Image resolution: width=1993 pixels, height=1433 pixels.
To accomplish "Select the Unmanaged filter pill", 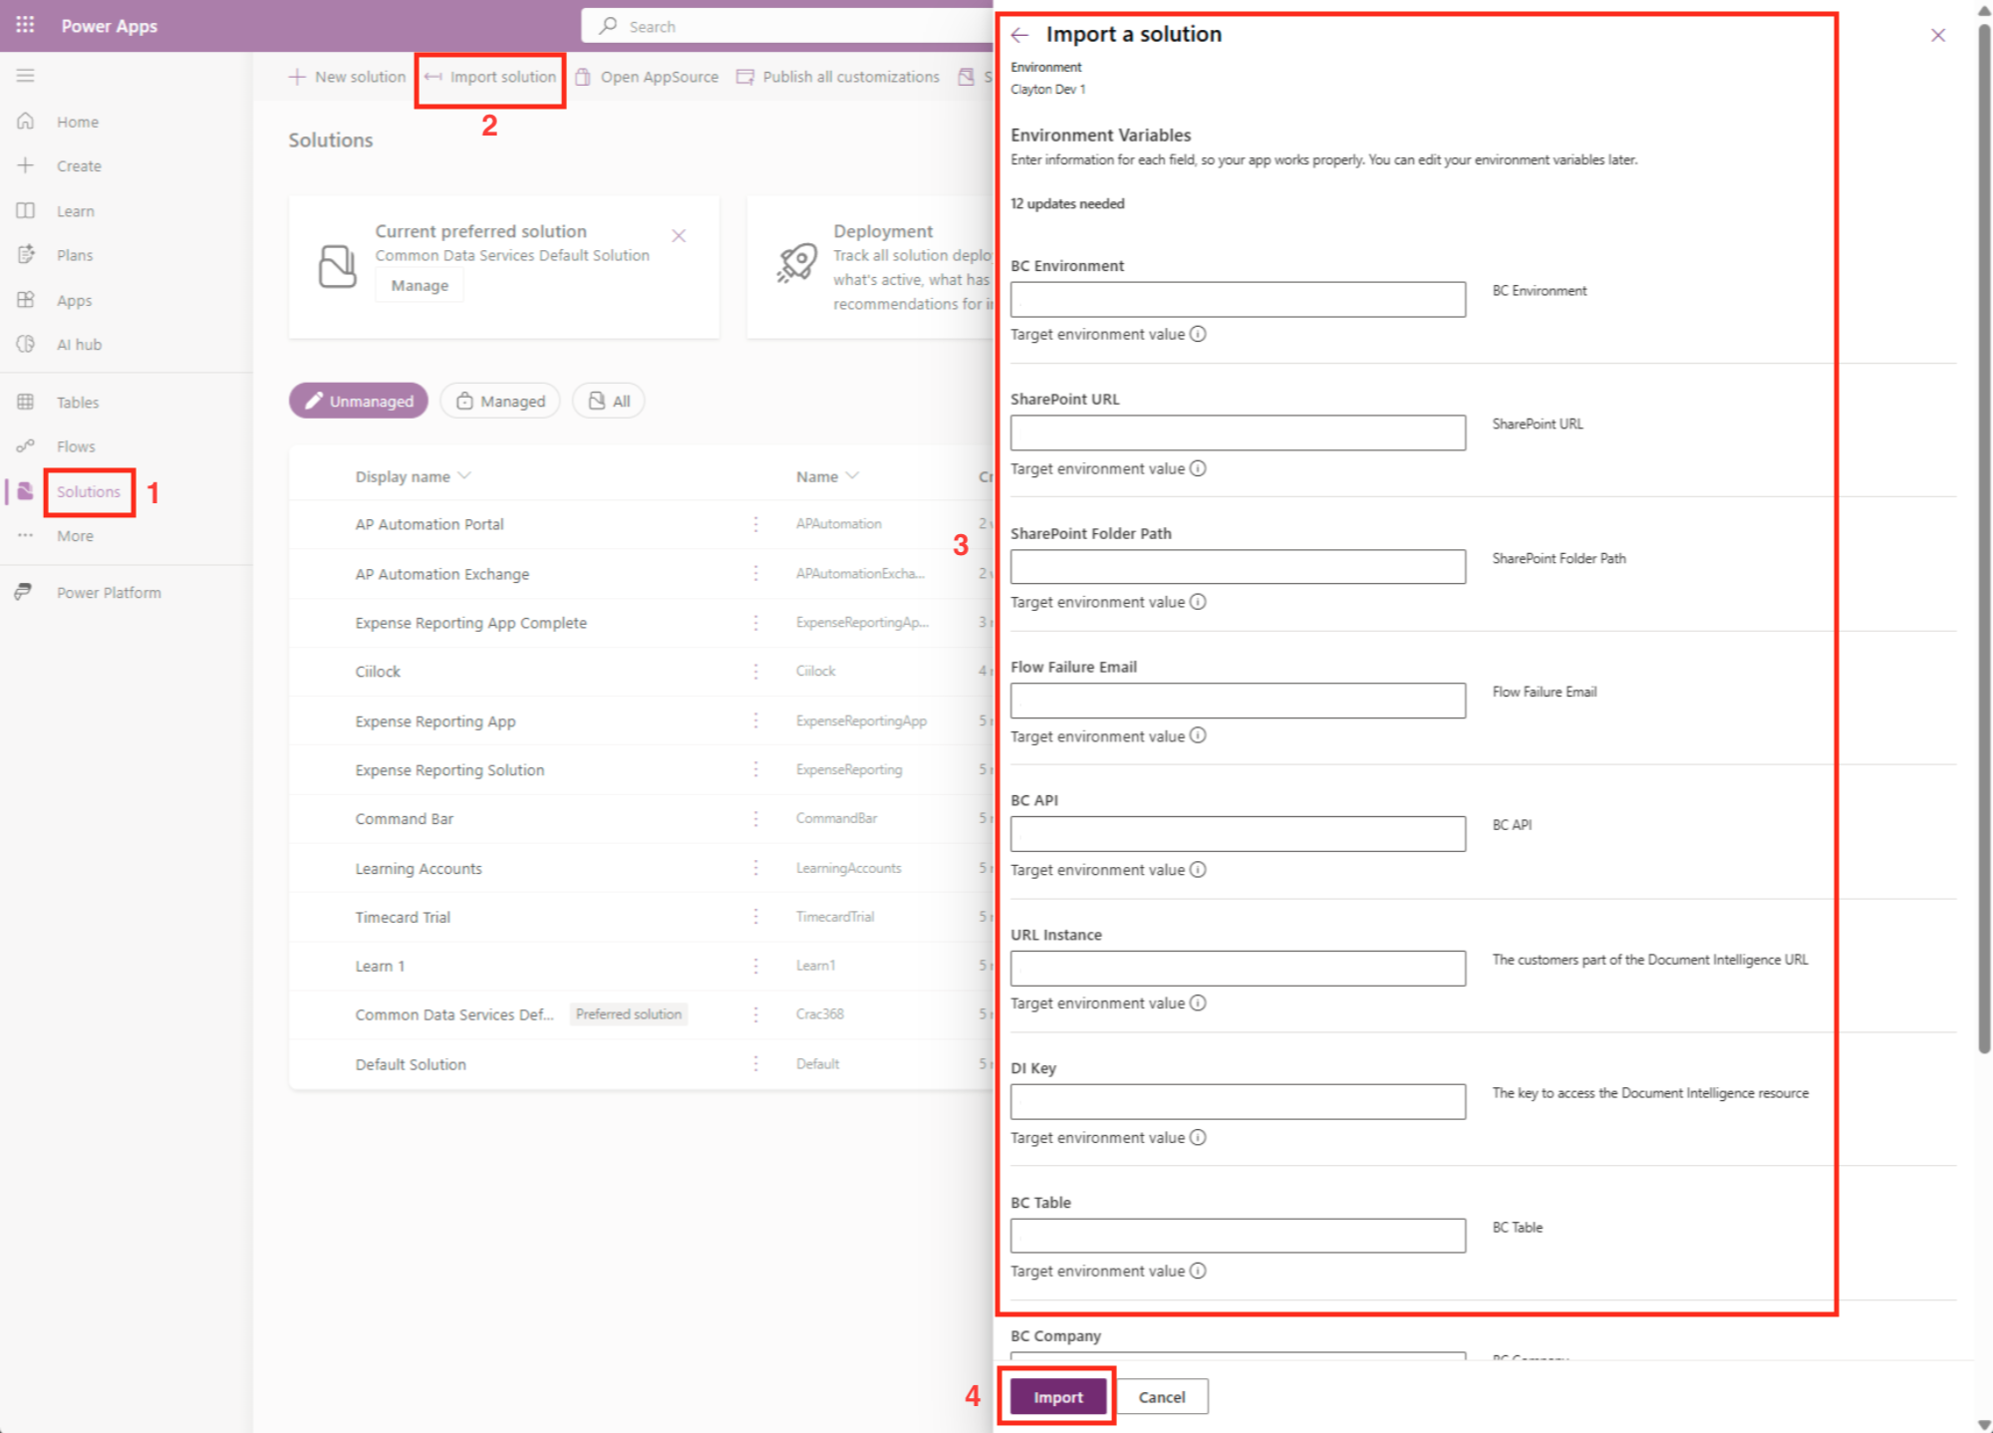I will (x=359, y=401).
